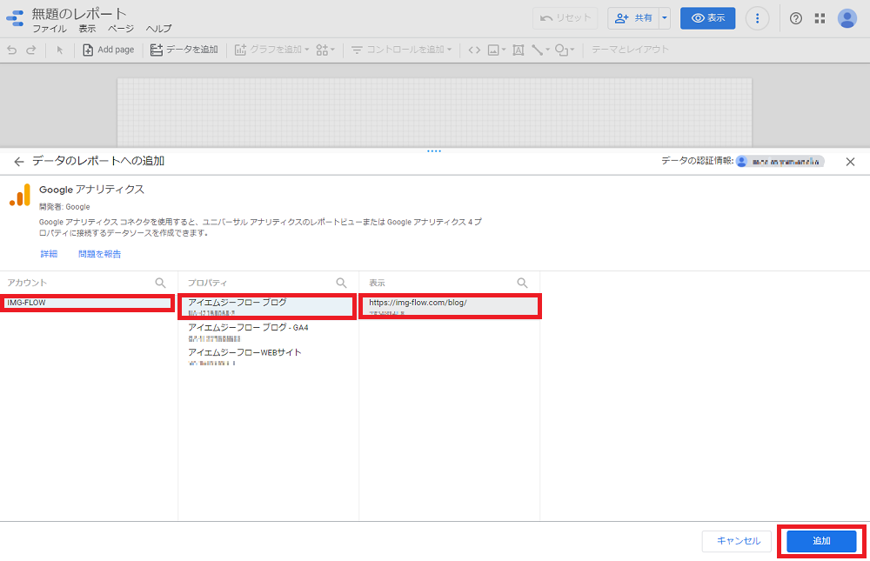Click the user profile avatar
Image resolution: width=870 pixels, height=561 pixels.
point(847,18)
